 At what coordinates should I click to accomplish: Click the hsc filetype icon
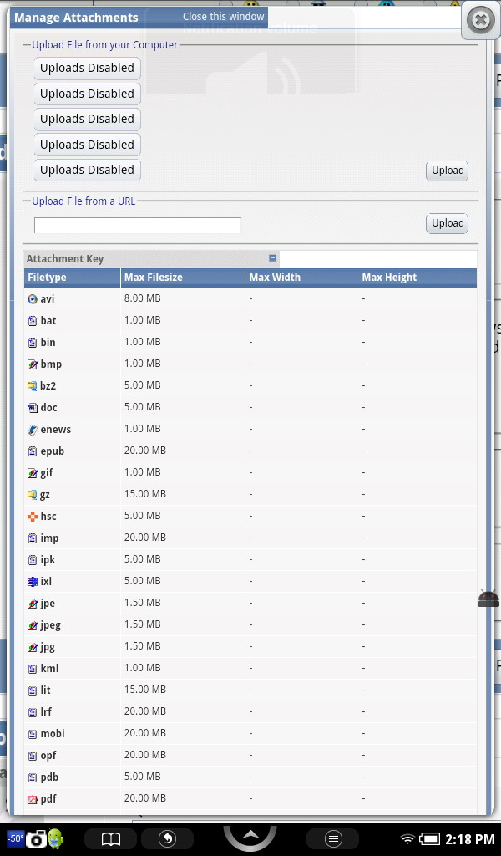(x=33, y=517)
